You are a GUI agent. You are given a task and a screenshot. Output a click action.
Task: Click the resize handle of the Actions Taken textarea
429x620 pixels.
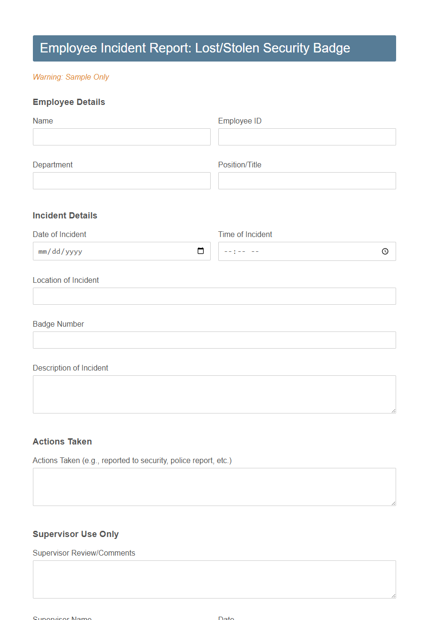[x=394, y=503]
